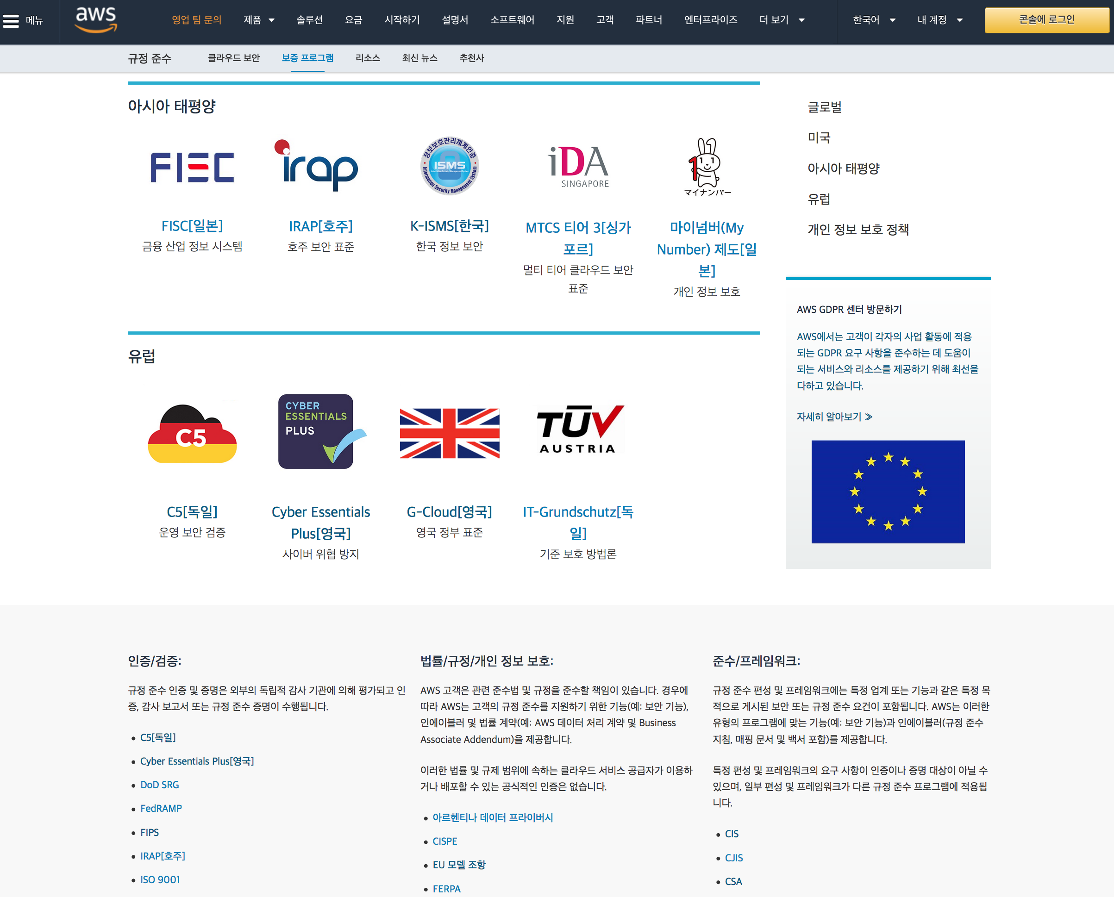Switch to 최신 뉴스 tab
This screenshot has width=1114, height=897.
tap(420, 58)
